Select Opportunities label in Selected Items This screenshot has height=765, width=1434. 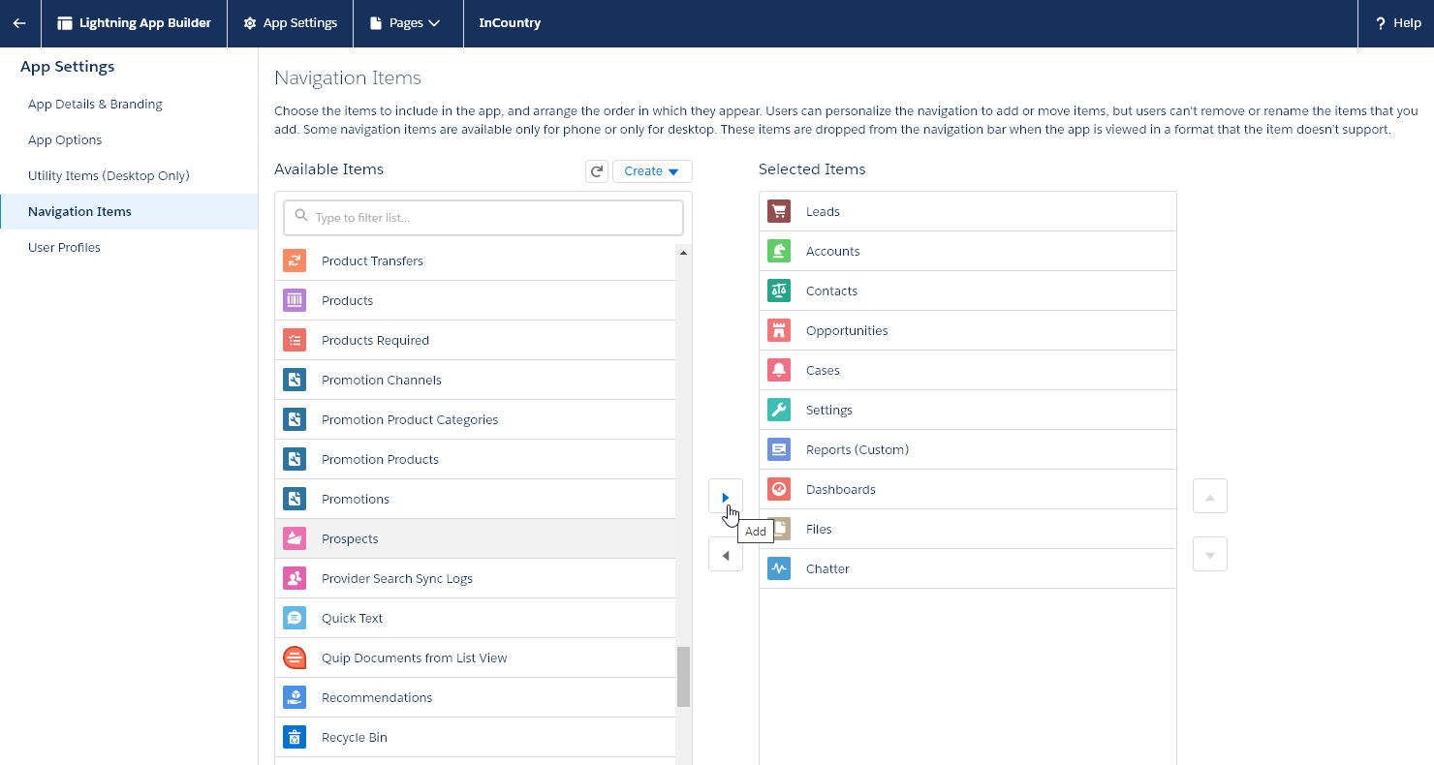[847, 331]
